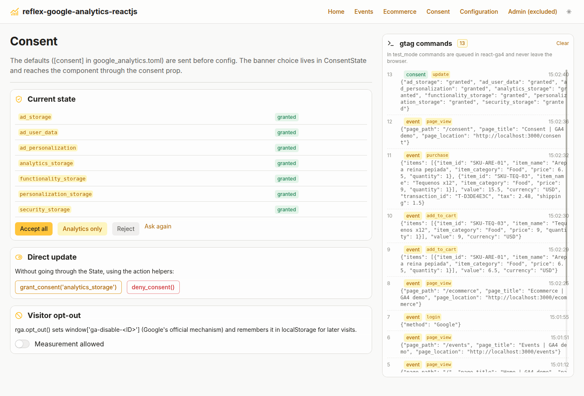Click the analytics_storage key label

point(46,163)
